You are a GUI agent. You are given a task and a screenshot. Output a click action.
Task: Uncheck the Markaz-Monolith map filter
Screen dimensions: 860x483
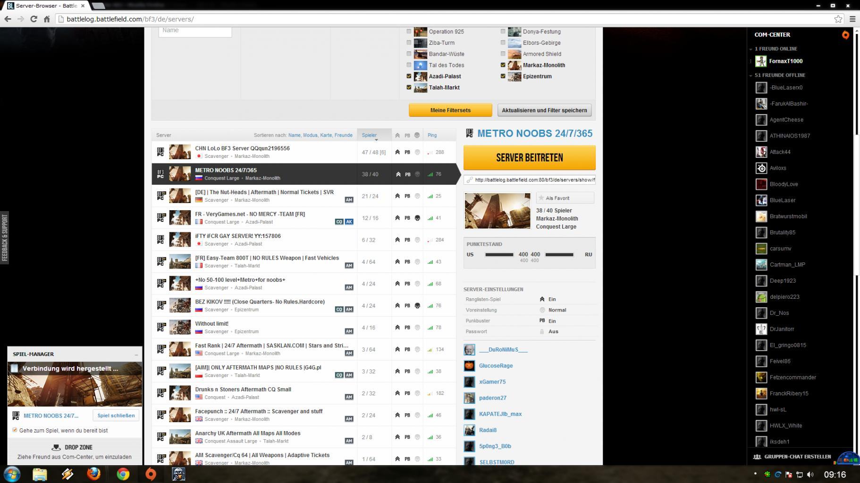(503, 65)
